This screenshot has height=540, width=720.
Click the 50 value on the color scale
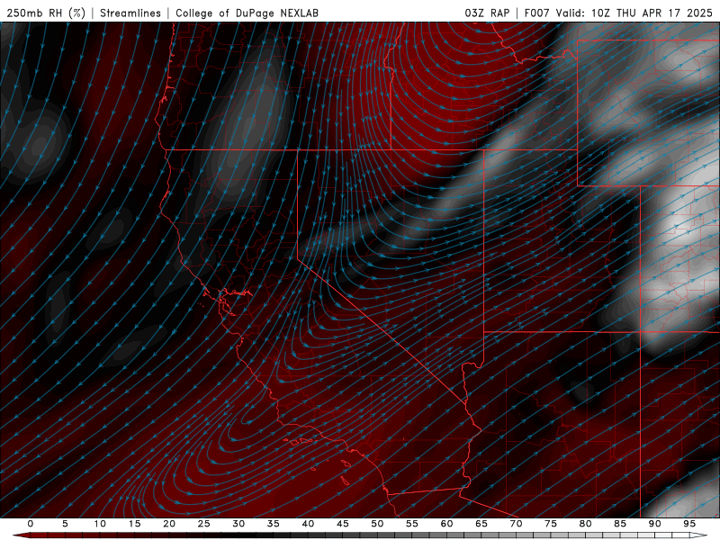pyautogui.click(x=377, y=524)
